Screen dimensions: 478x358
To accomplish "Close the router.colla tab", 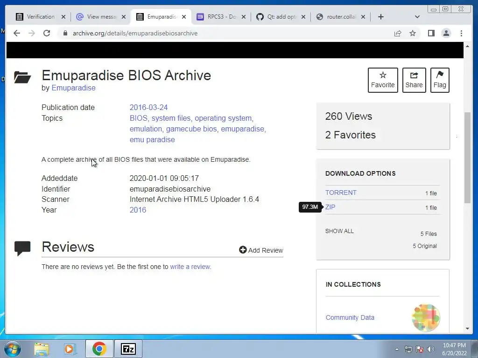I will pyautogui.click(x=363, y=17).
